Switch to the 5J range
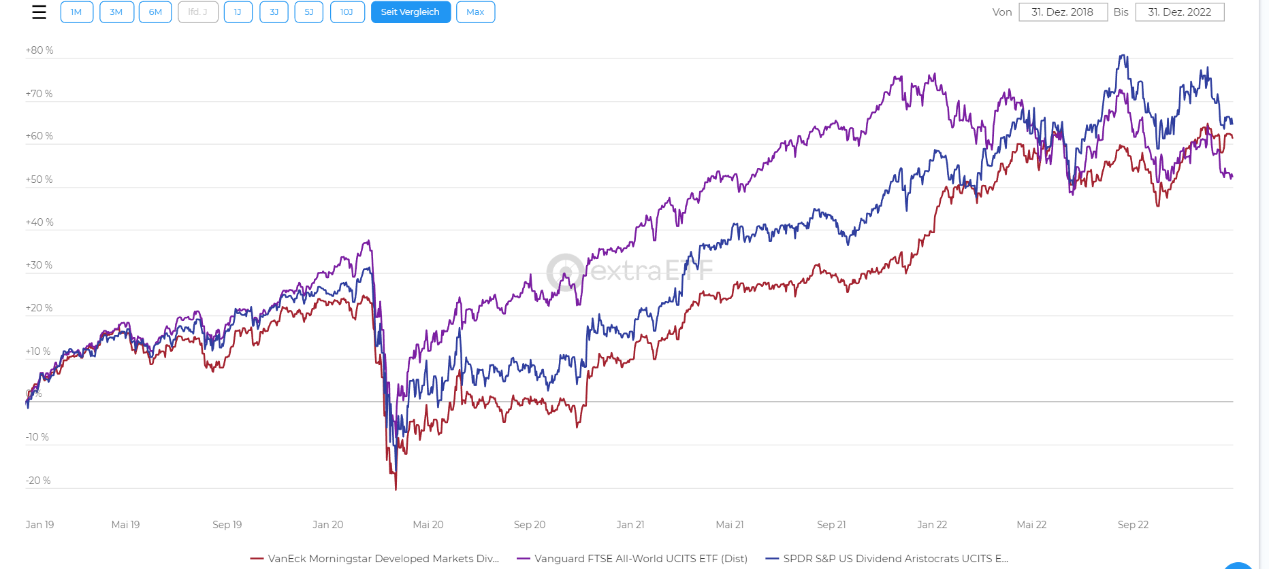Viewport: 1269px width, 569px height. (x=309, y=12)
